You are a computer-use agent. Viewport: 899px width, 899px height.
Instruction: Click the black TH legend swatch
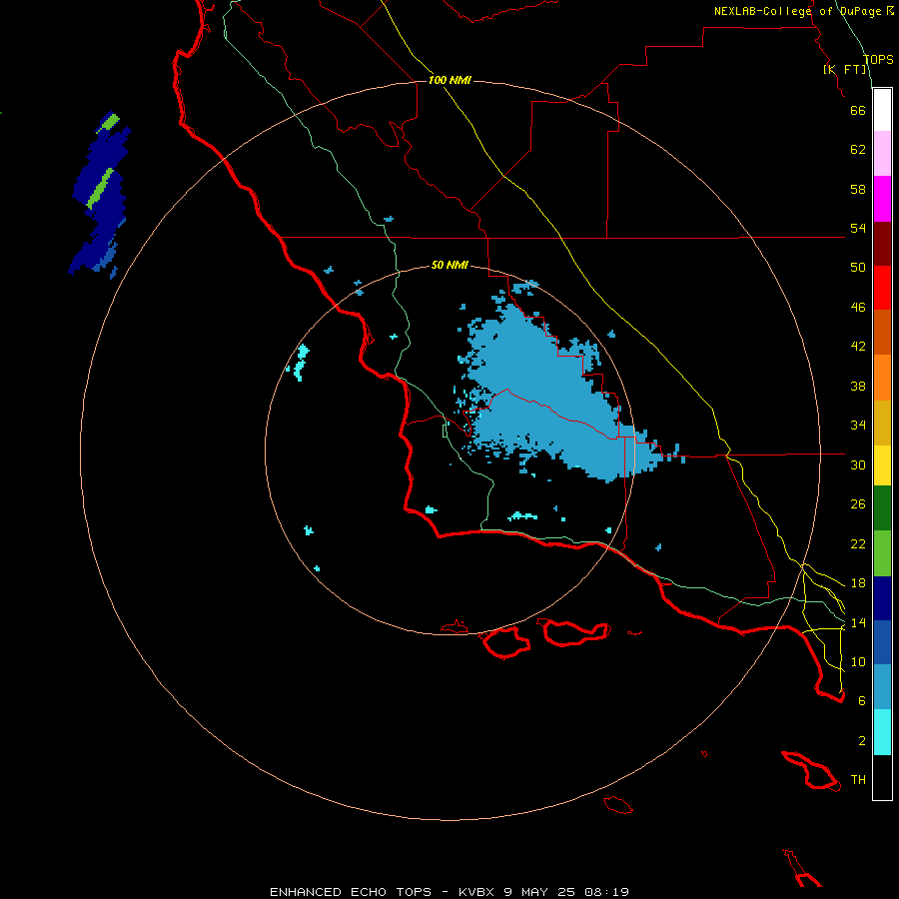882,777
